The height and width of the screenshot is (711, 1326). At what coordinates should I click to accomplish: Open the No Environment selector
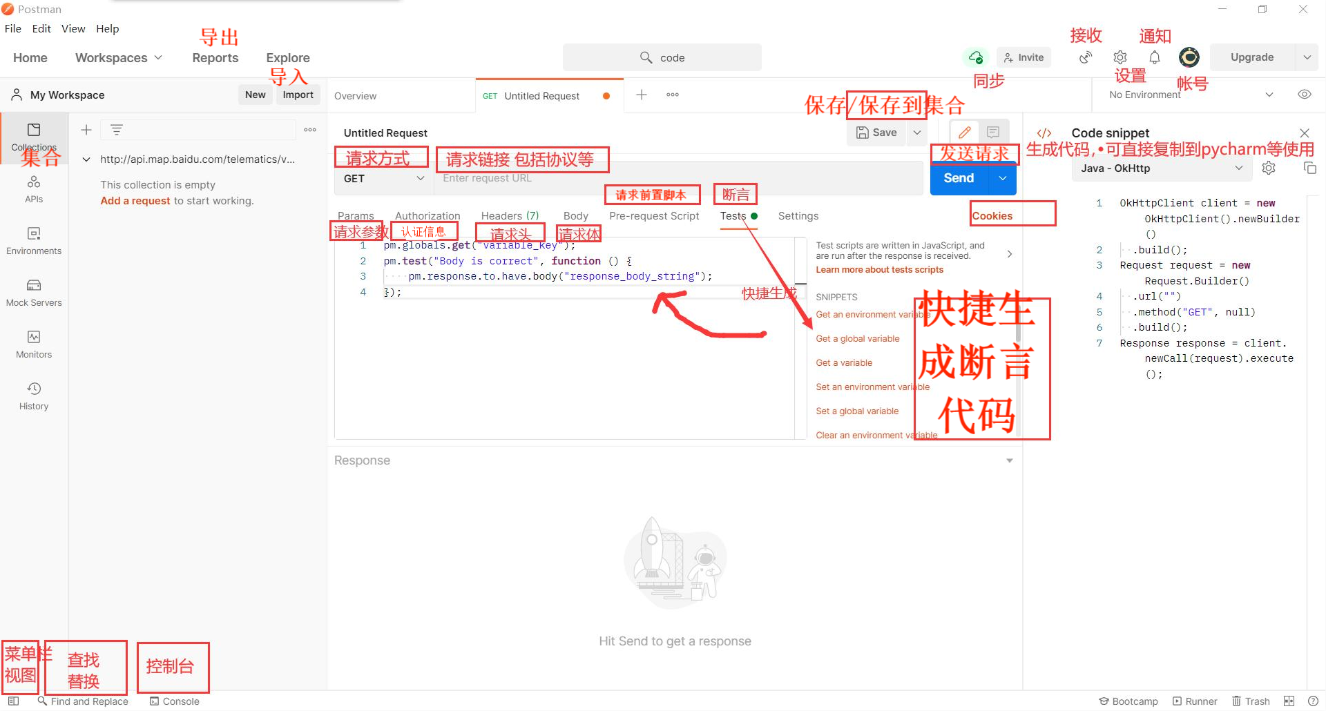tap(1191, 95)
